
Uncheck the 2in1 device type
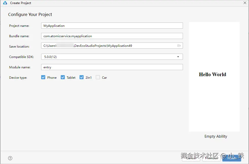[82, 77]
